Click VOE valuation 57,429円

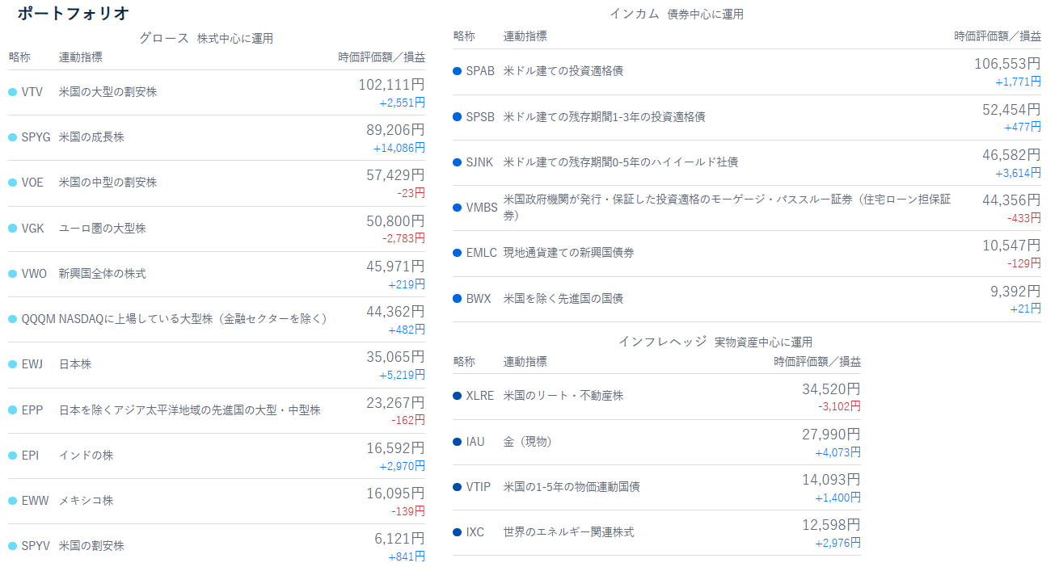click(395, 175)
